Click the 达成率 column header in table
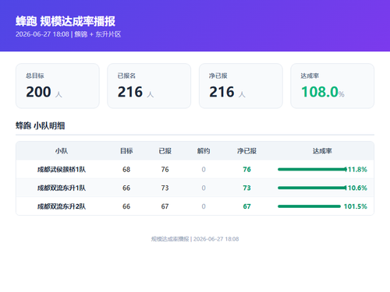390x292 pixels. 322,151
